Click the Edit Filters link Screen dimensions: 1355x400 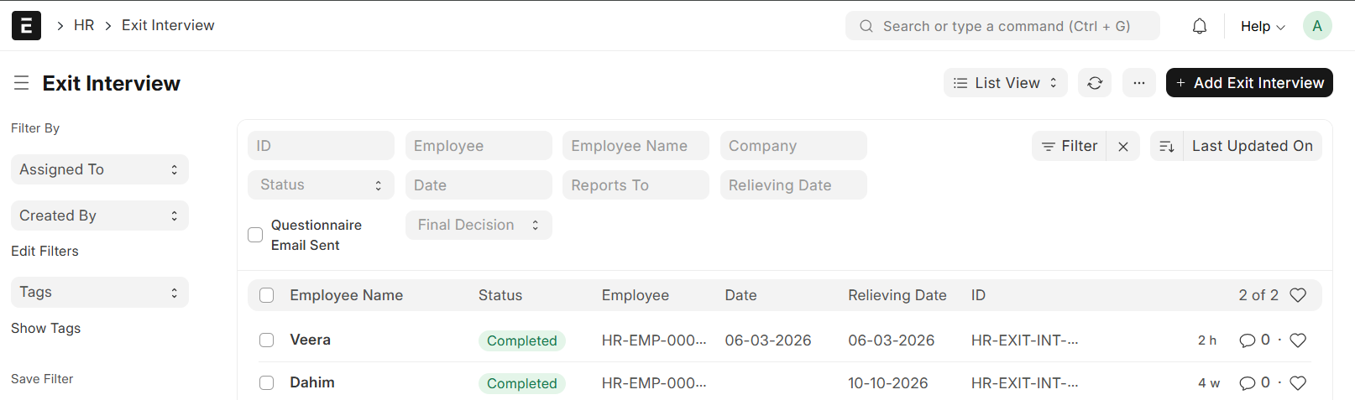[x=44, y=251]
